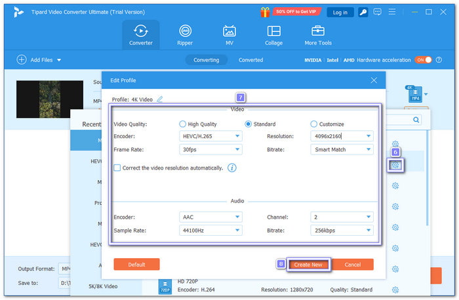The height and width of the screenshot is (300, 459).
Task: Click the Create New button
Action: [308, 265]
